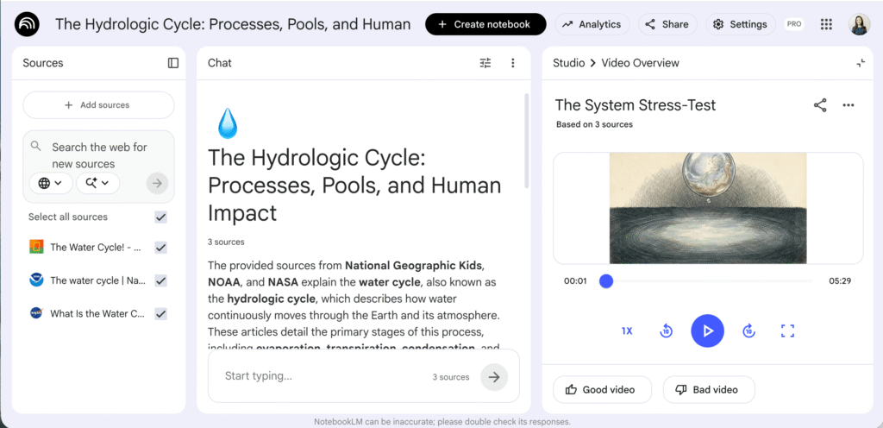Screen dimensions: 883x428
Task: Open the Chat three-dot menu
Action: point(512,63)
